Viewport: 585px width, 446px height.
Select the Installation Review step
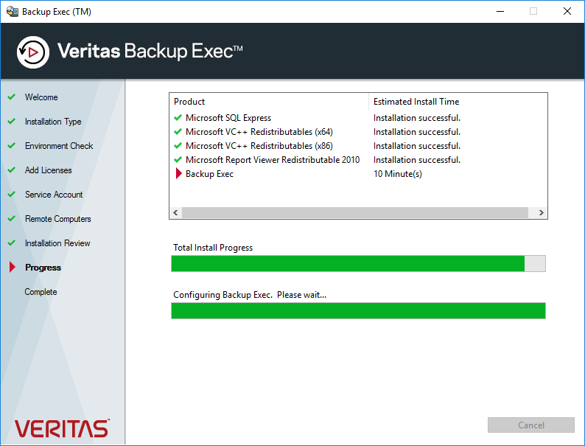[x=57, y=243]
